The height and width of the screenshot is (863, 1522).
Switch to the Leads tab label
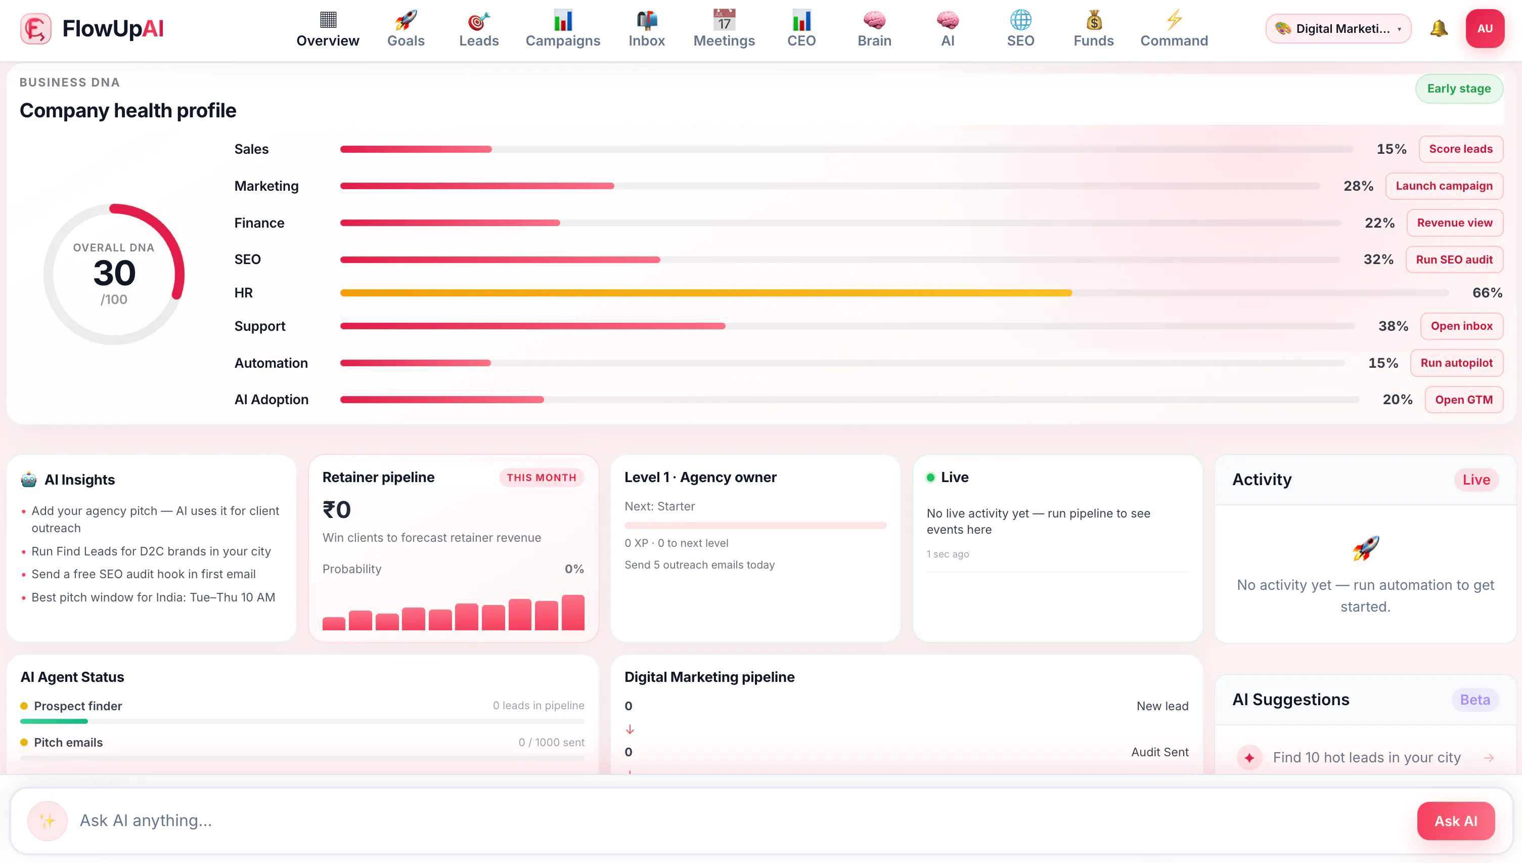click(x=479, y=41)
